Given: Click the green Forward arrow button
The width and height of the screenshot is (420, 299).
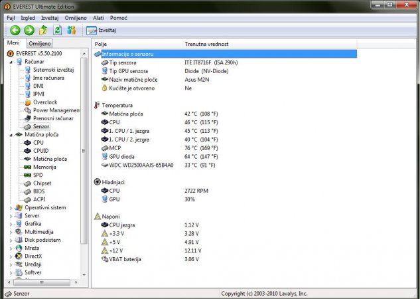Looking at the screenshot, I should [x=29, y=31].
